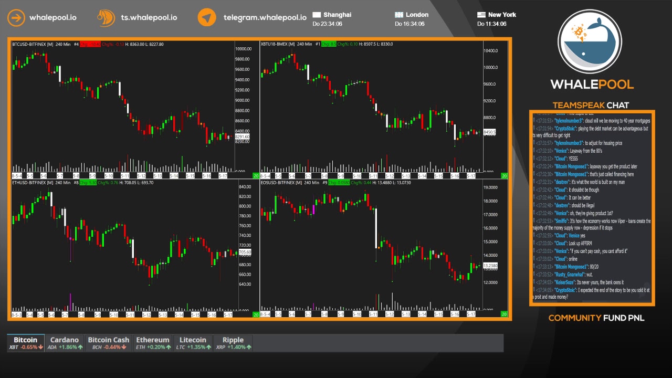Click the WHALEPOOL wordmark under the logo
This screenshot has height=378, width=672.
point(592,85)
